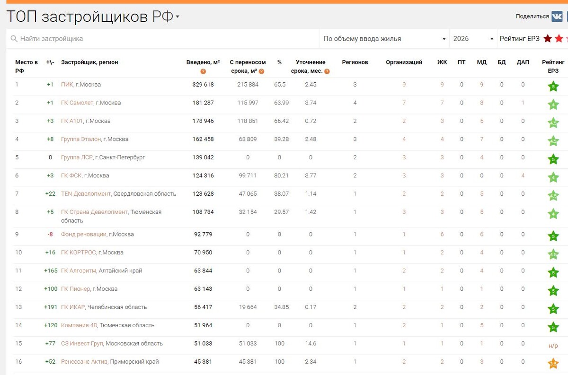568x375 pixels.
Task: Click the dark red rating star filter
Action: click(x=548, y=39)
